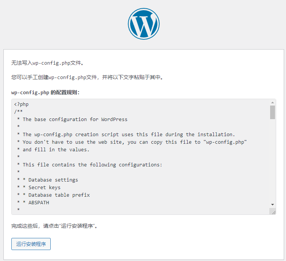The height and width of the screenshot is (261, 286).
Task: Click the config textarea scroll-down arrow
Action: [x=272, y=204]
